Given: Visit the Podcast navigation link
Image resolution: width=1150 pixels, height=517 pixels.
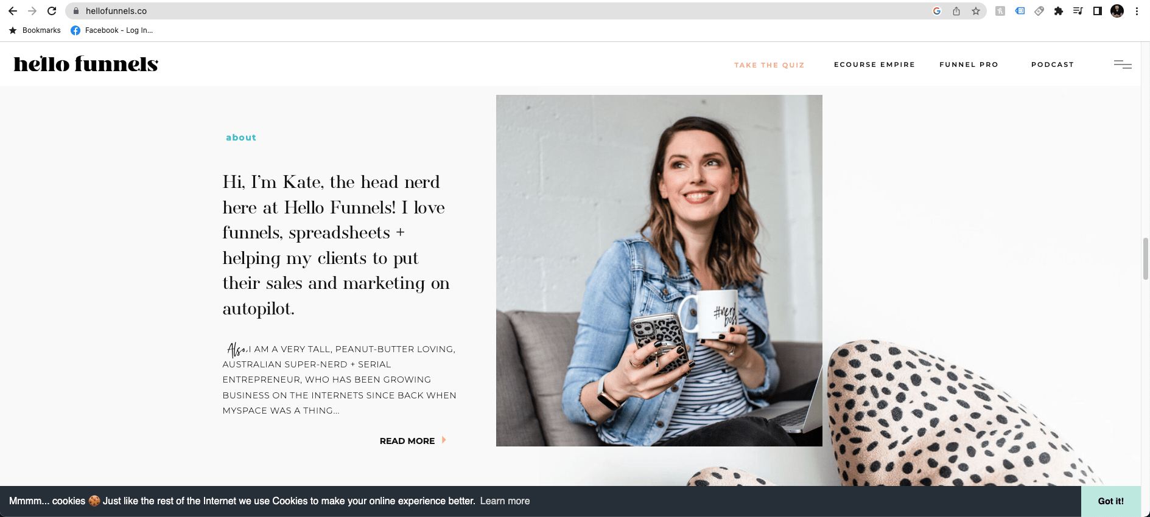Looking at the screenshot, I should point(1052,64).
